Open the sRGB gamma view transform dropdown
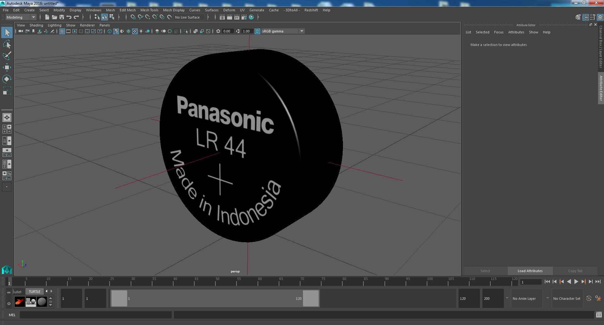Viewport: 604px width, 325px height. point(283,31)
